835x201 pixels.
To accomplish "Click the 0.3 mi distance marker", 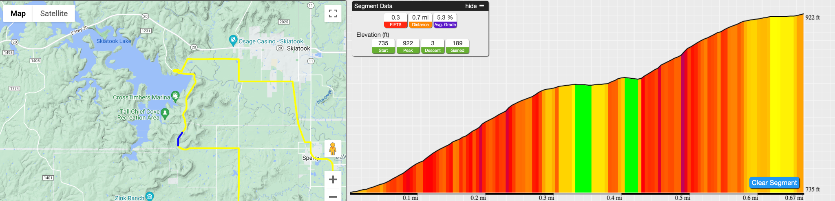I will point(546,198).
